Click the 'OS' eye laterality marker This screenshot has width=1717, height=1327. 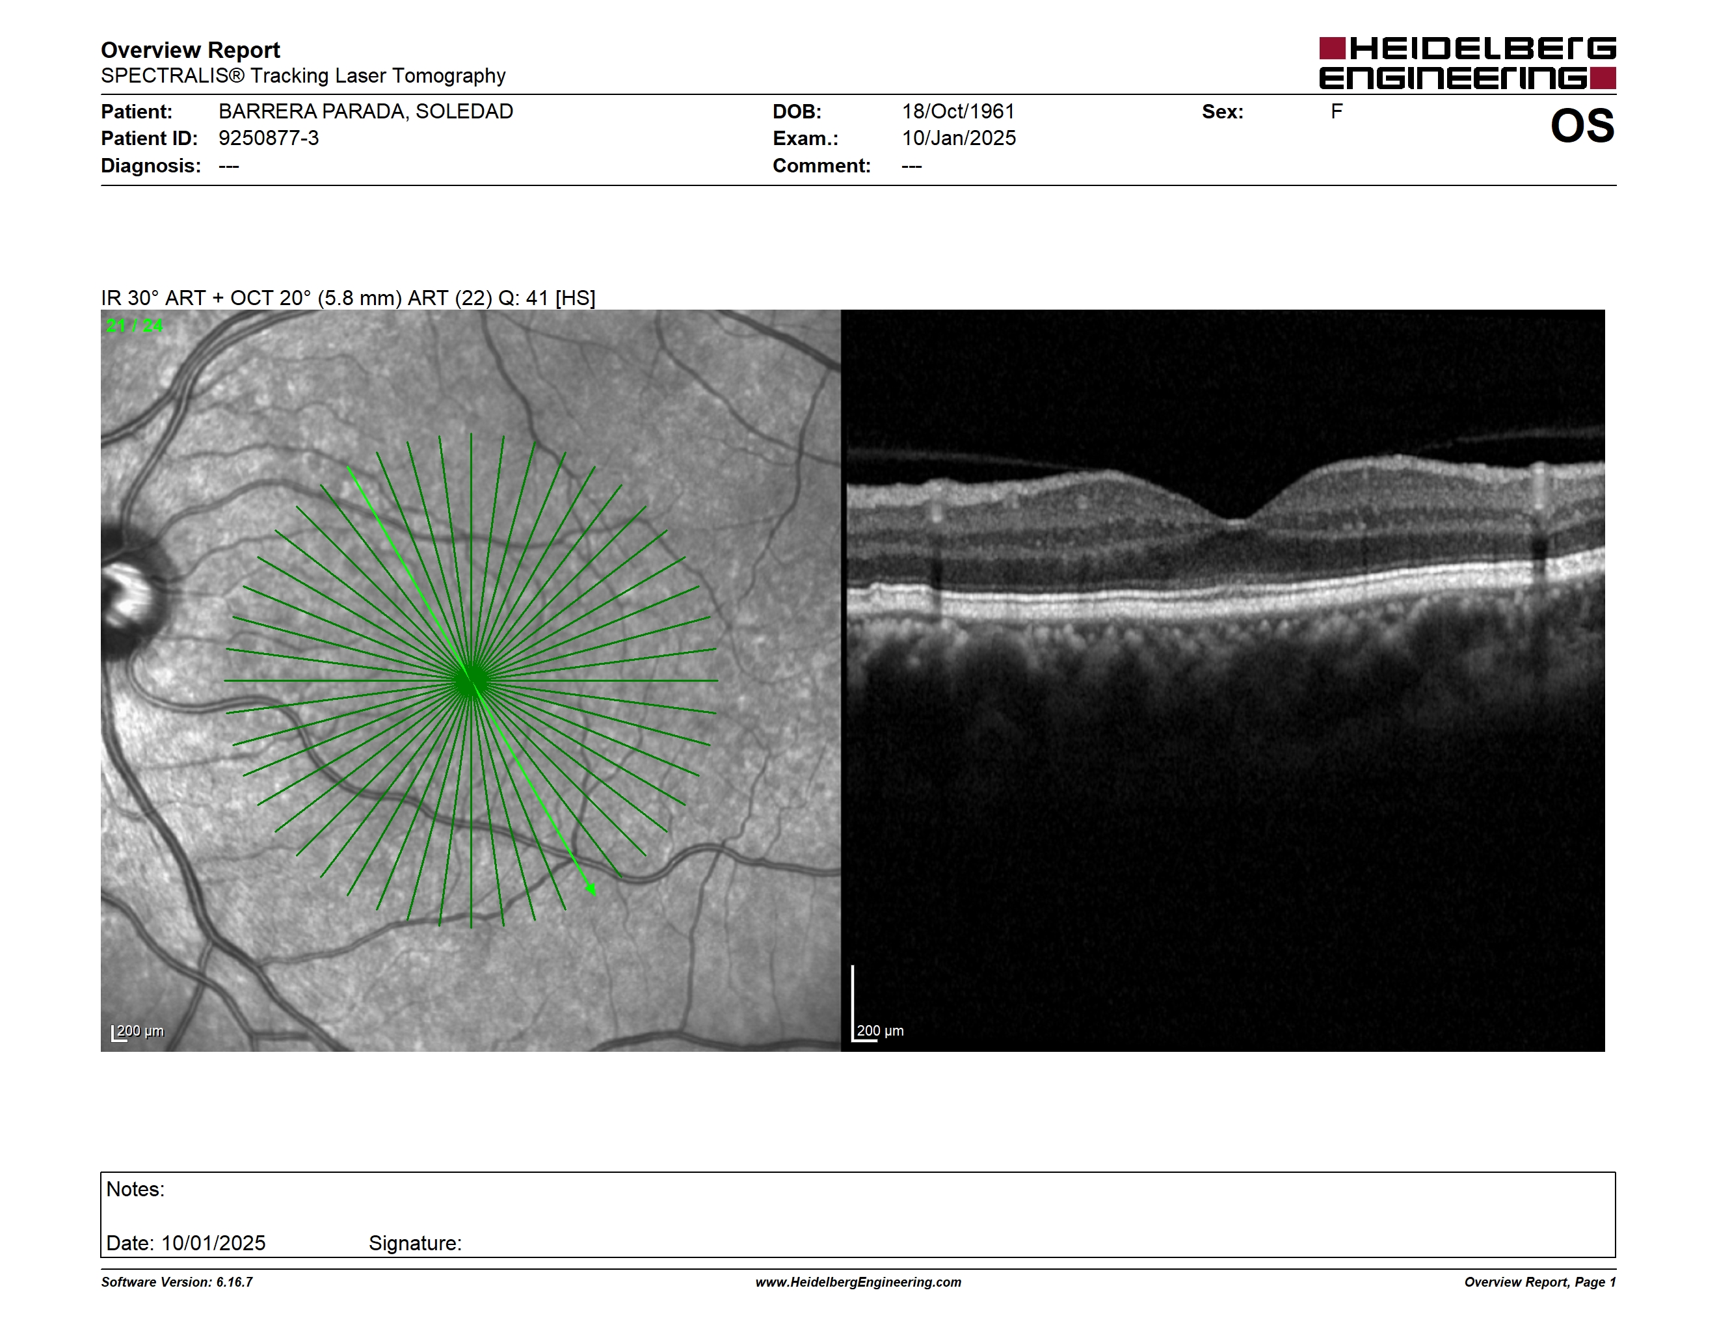coord(1582,126)
